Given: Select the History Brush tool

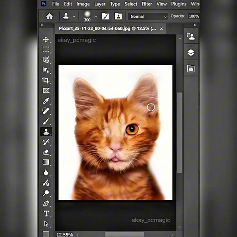Looking at the screenshot, I should tap(46, 142).
